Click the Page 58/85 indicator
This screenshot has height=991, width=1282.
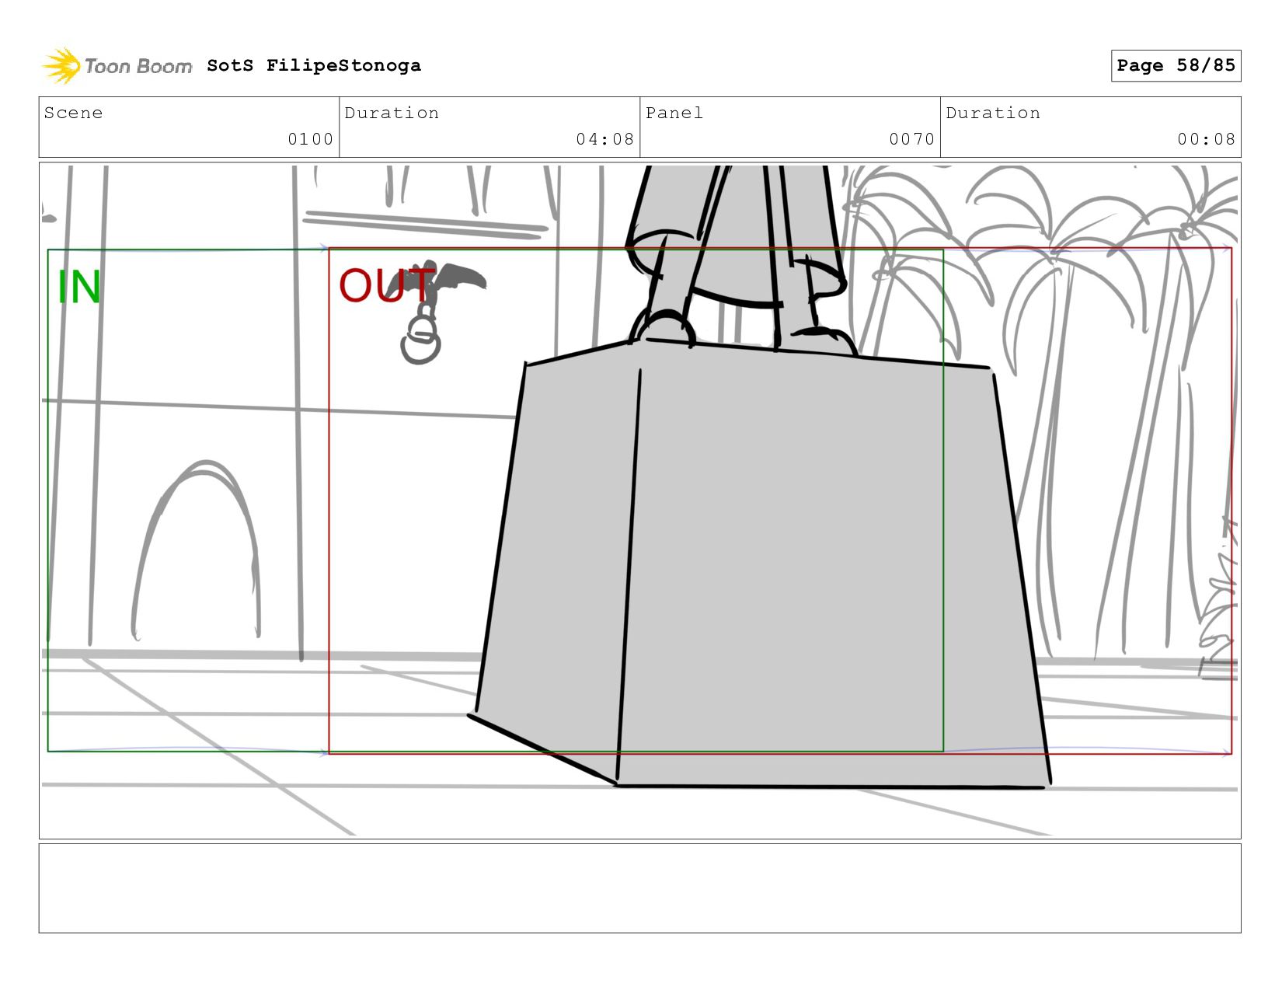pos(1176,65)
